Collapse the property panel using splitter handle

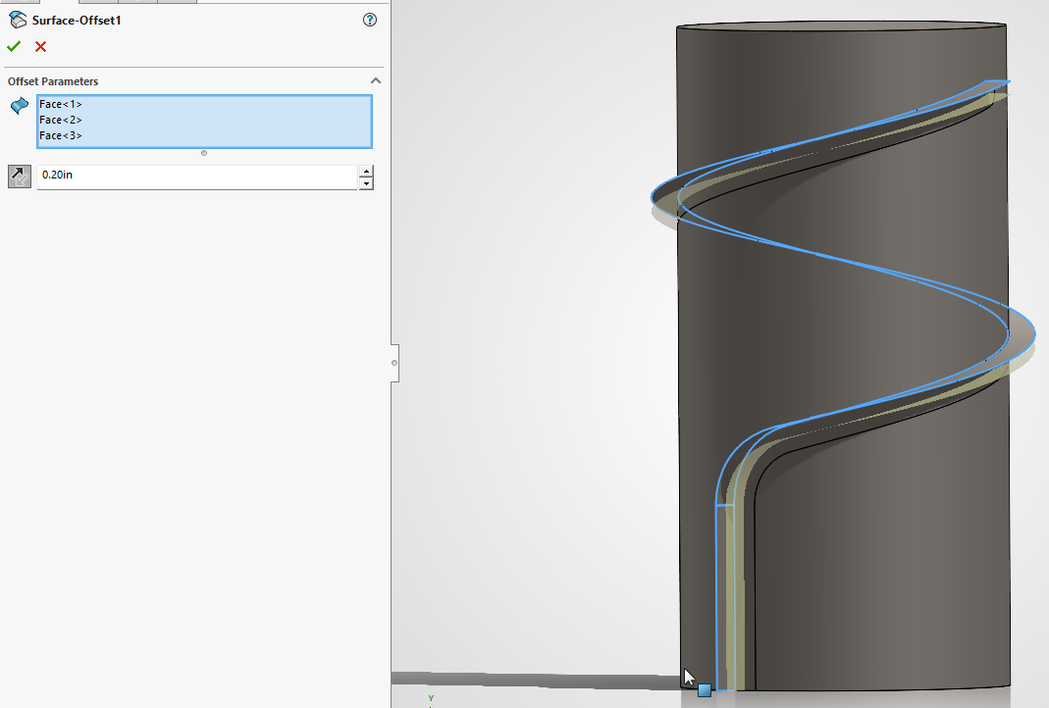[394, 363]
